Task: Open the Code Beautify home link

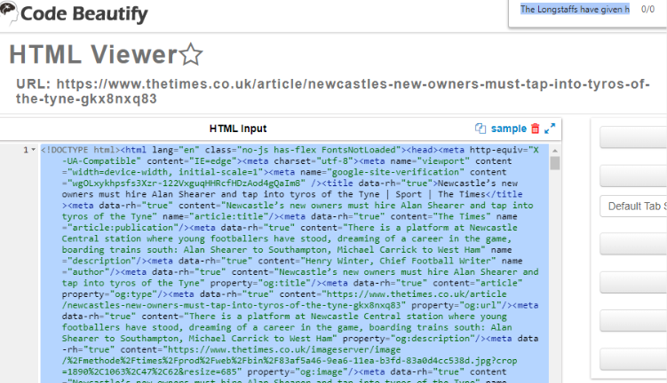Action: (x=83, y=13)
